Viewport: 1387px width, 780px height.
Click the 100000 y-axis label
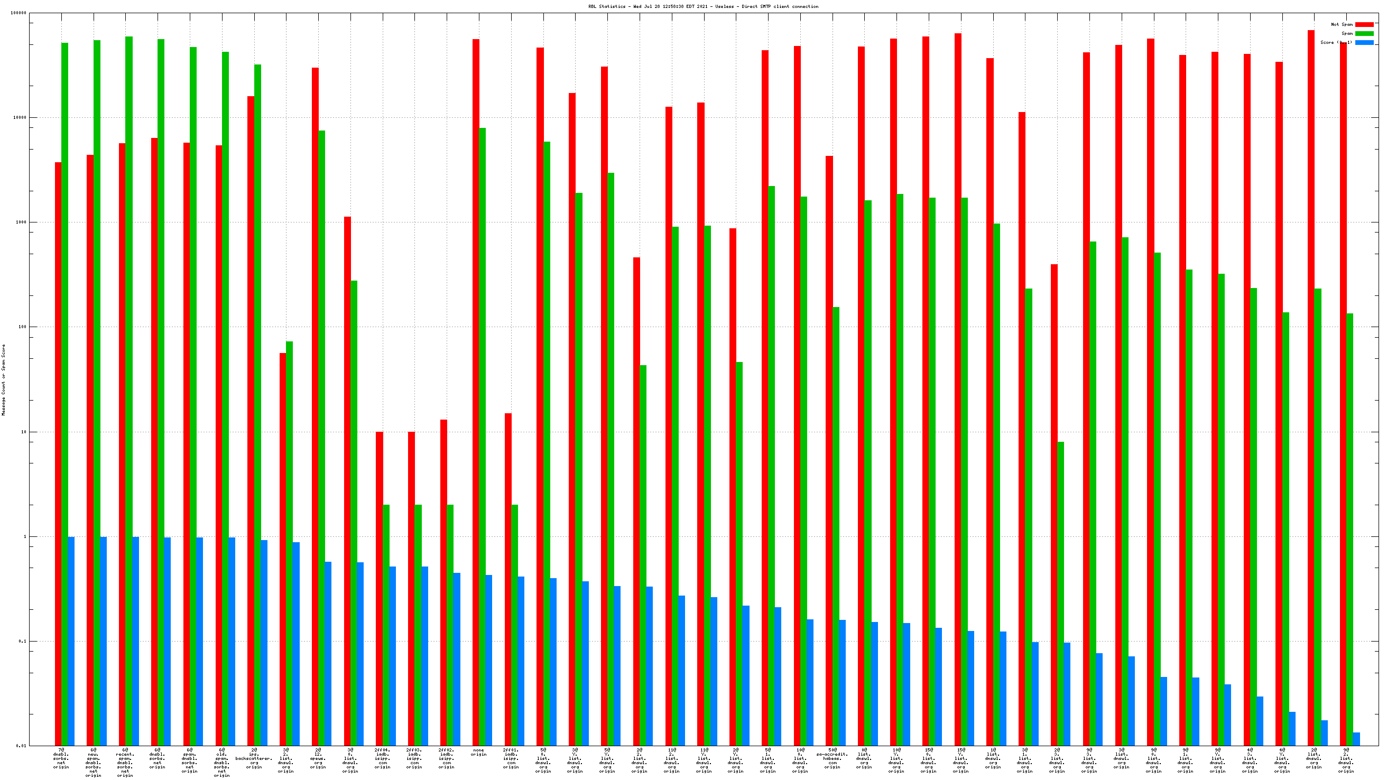[x=19, y=13]
